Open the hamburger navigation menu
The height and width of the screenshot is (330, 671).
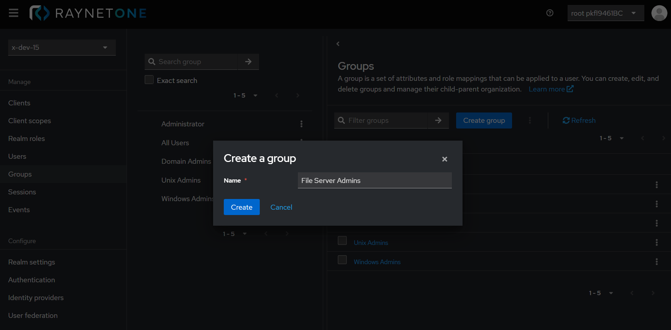click(13, 13)
